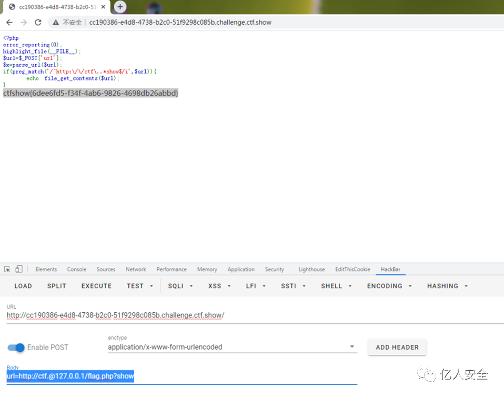504x396 pixels.
Task: Click the EXECUTE button in HackBar
Action: click(96, 286)
